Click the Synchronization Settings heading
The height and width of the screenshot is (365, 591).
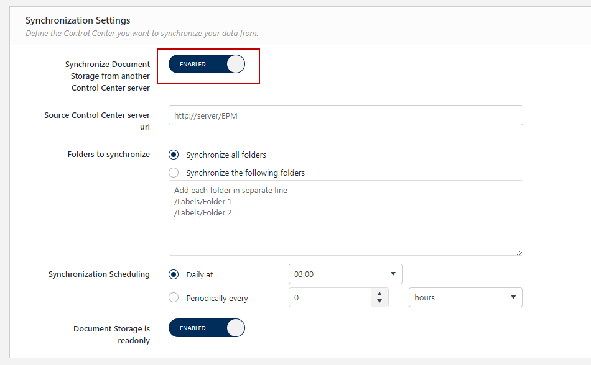coord(78,20)
